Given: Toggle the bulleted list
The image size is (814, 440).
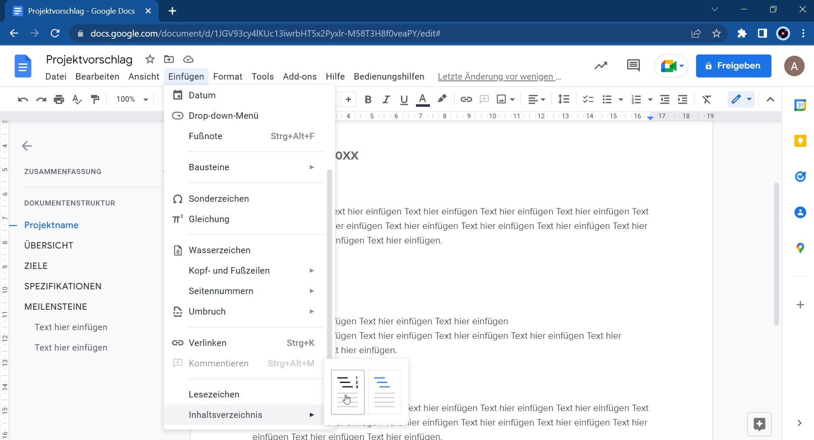Looking at the screenshot, I should [607, 99].
